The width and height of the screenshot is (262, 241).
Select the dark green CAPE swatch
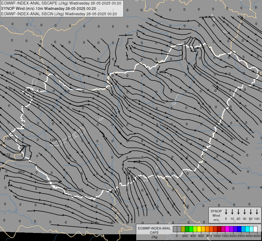point(187,229)
